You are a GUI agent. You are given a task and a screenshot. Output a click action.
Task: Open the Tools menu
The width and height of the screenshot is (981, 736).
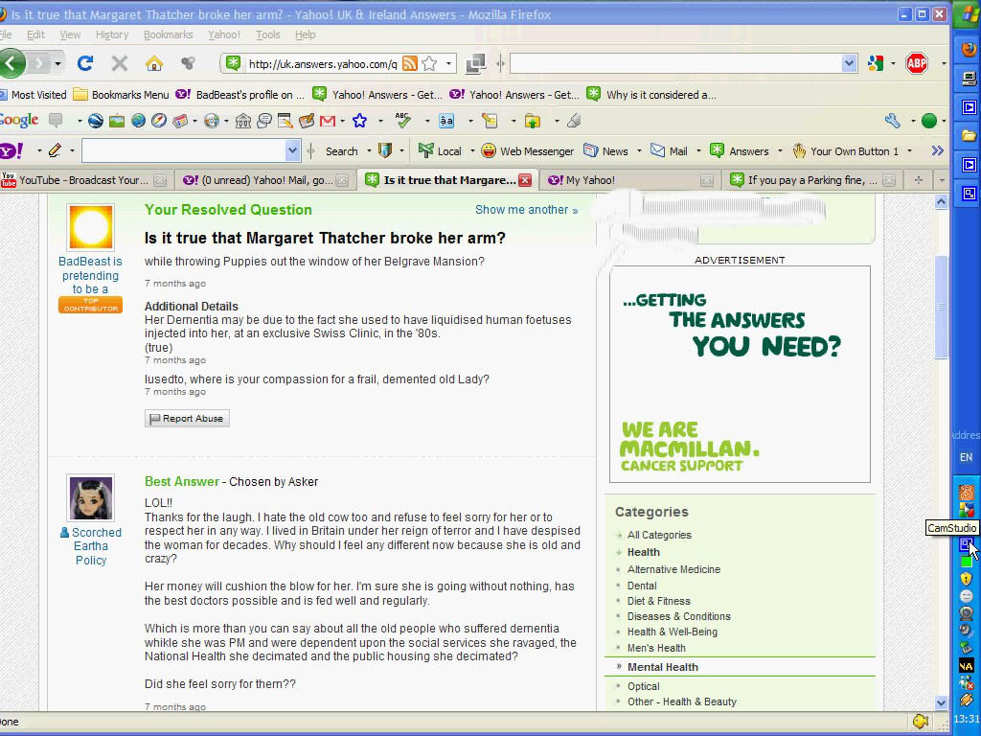click(268, 34)
